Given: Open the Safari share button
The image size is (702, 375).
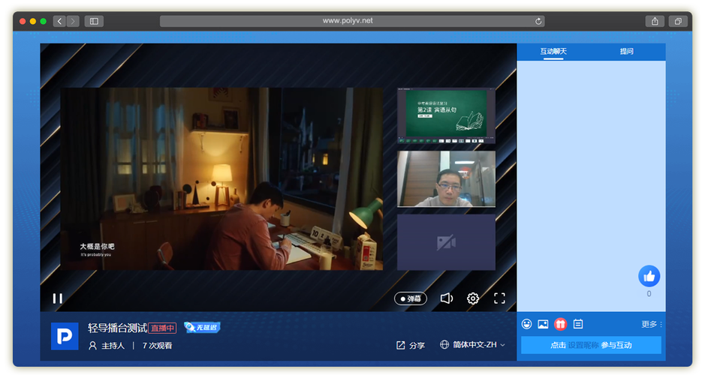Looking at the screenshot, I should pos(655,21).
